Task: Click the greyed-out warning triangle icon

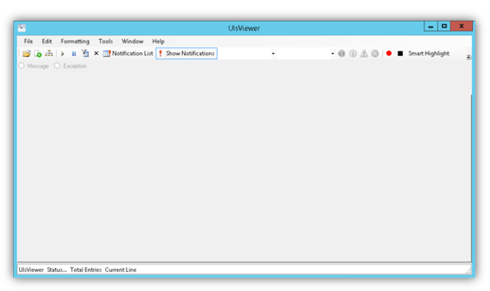Action: (x=363, y=54)
